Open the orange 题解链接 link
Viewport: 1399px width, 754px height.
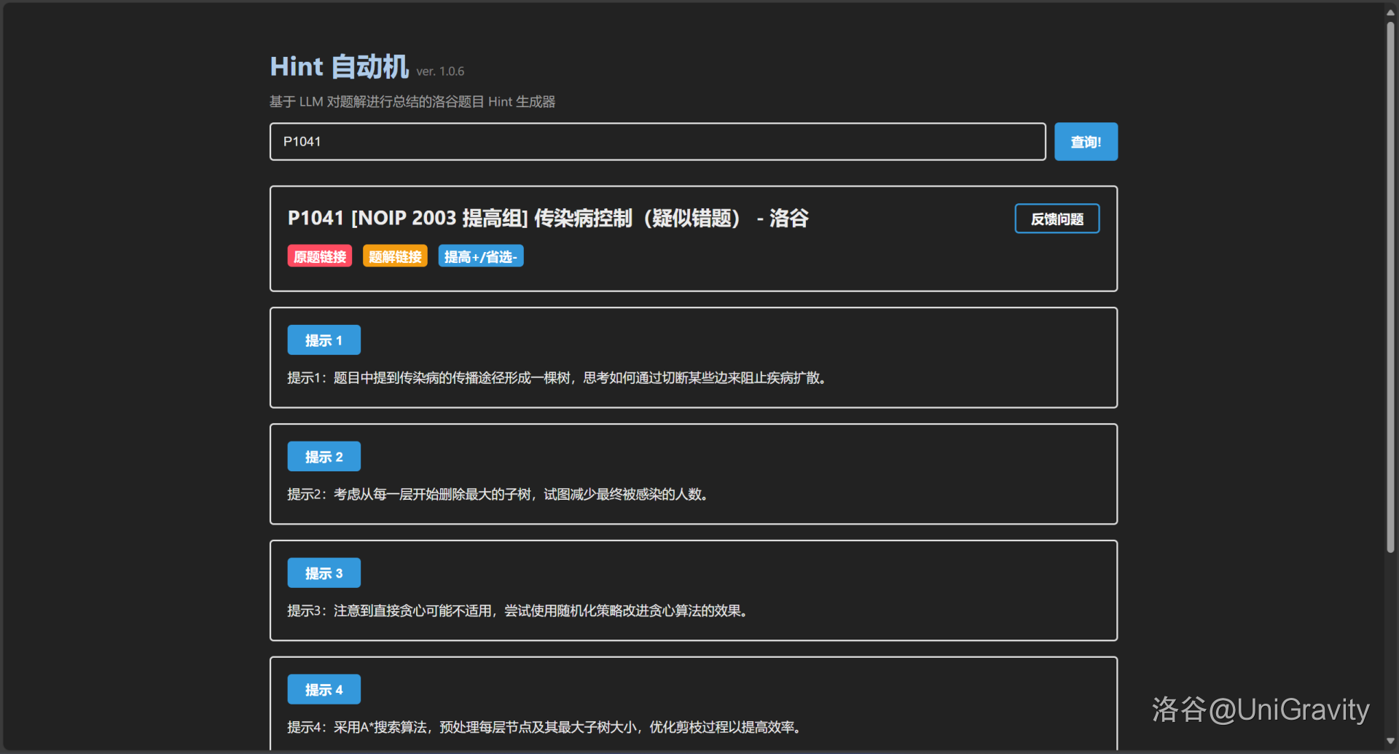coord(395,256)
